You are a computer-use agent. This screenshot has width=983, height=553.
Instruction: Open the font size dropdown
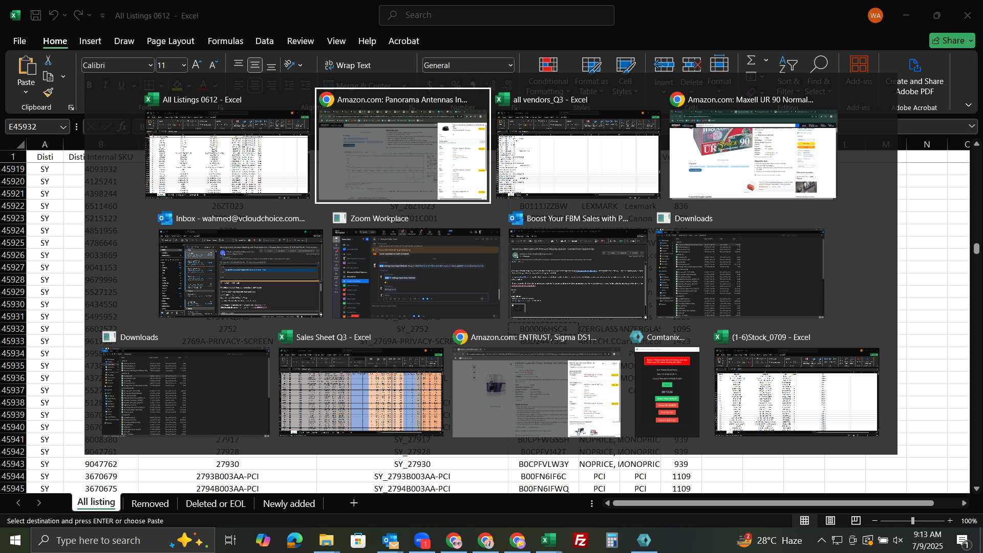point(184,66)
